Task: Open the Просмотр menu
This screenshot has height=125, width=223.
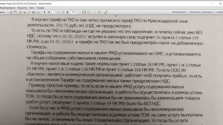Action: click(x=22, y=8)
